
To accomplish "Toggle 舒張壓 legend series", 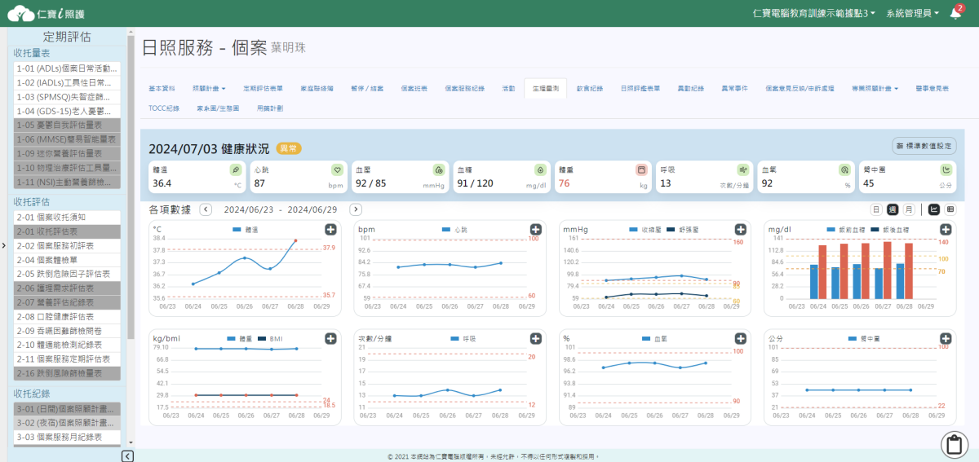I will tap(681, 231).
